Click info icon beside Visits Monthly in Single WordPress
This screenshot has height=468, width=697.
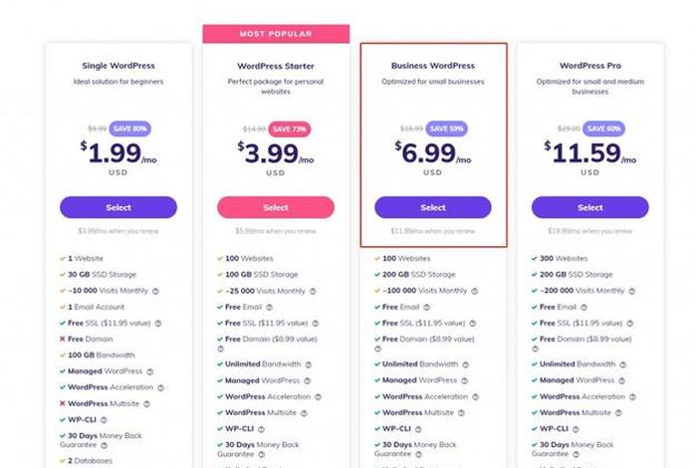pos(155,291)
